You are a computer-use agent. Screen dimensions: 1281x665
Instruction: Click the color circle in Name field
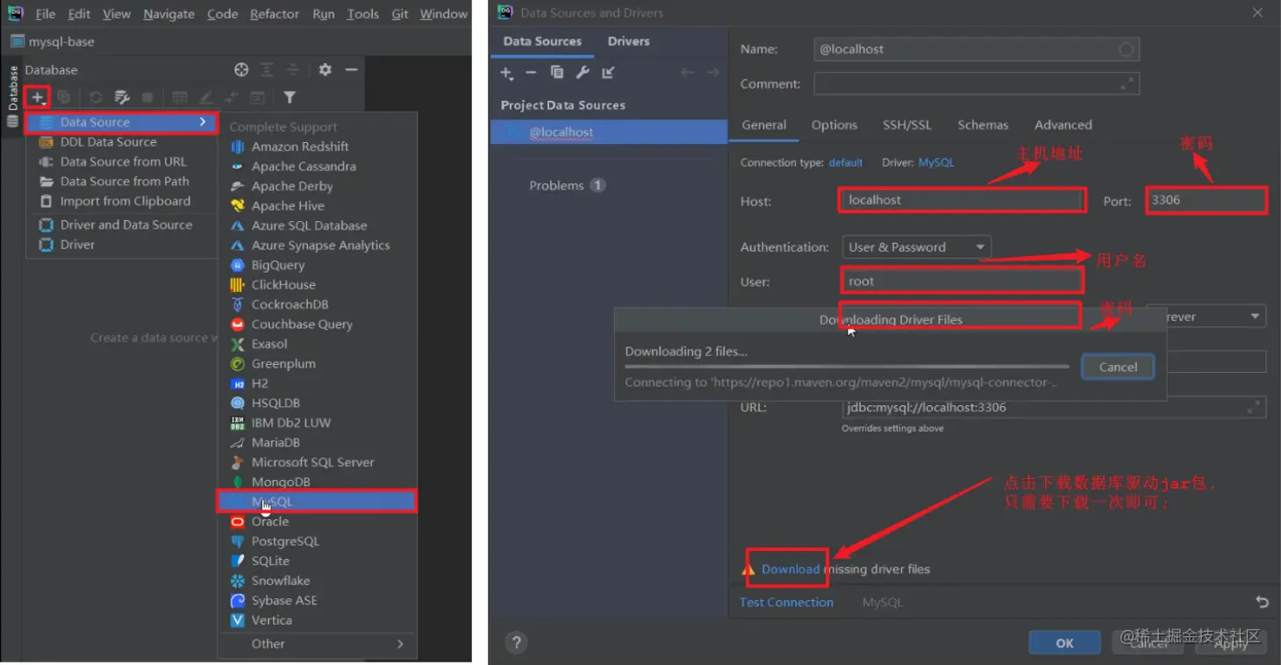pyautogui.click(x=1127, y=50)
